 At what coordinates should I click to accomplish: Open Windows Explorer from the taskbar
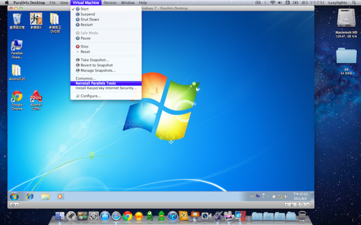pos(45,196)
